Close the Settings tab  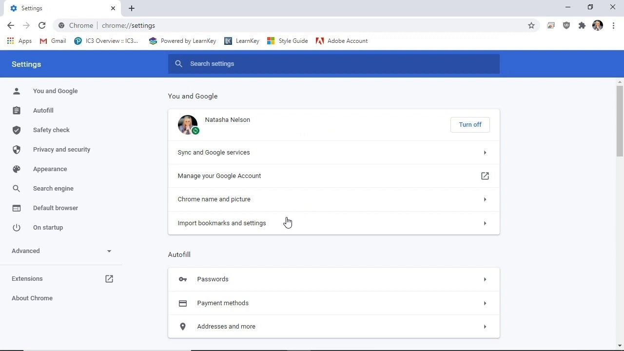coord(113,8)
